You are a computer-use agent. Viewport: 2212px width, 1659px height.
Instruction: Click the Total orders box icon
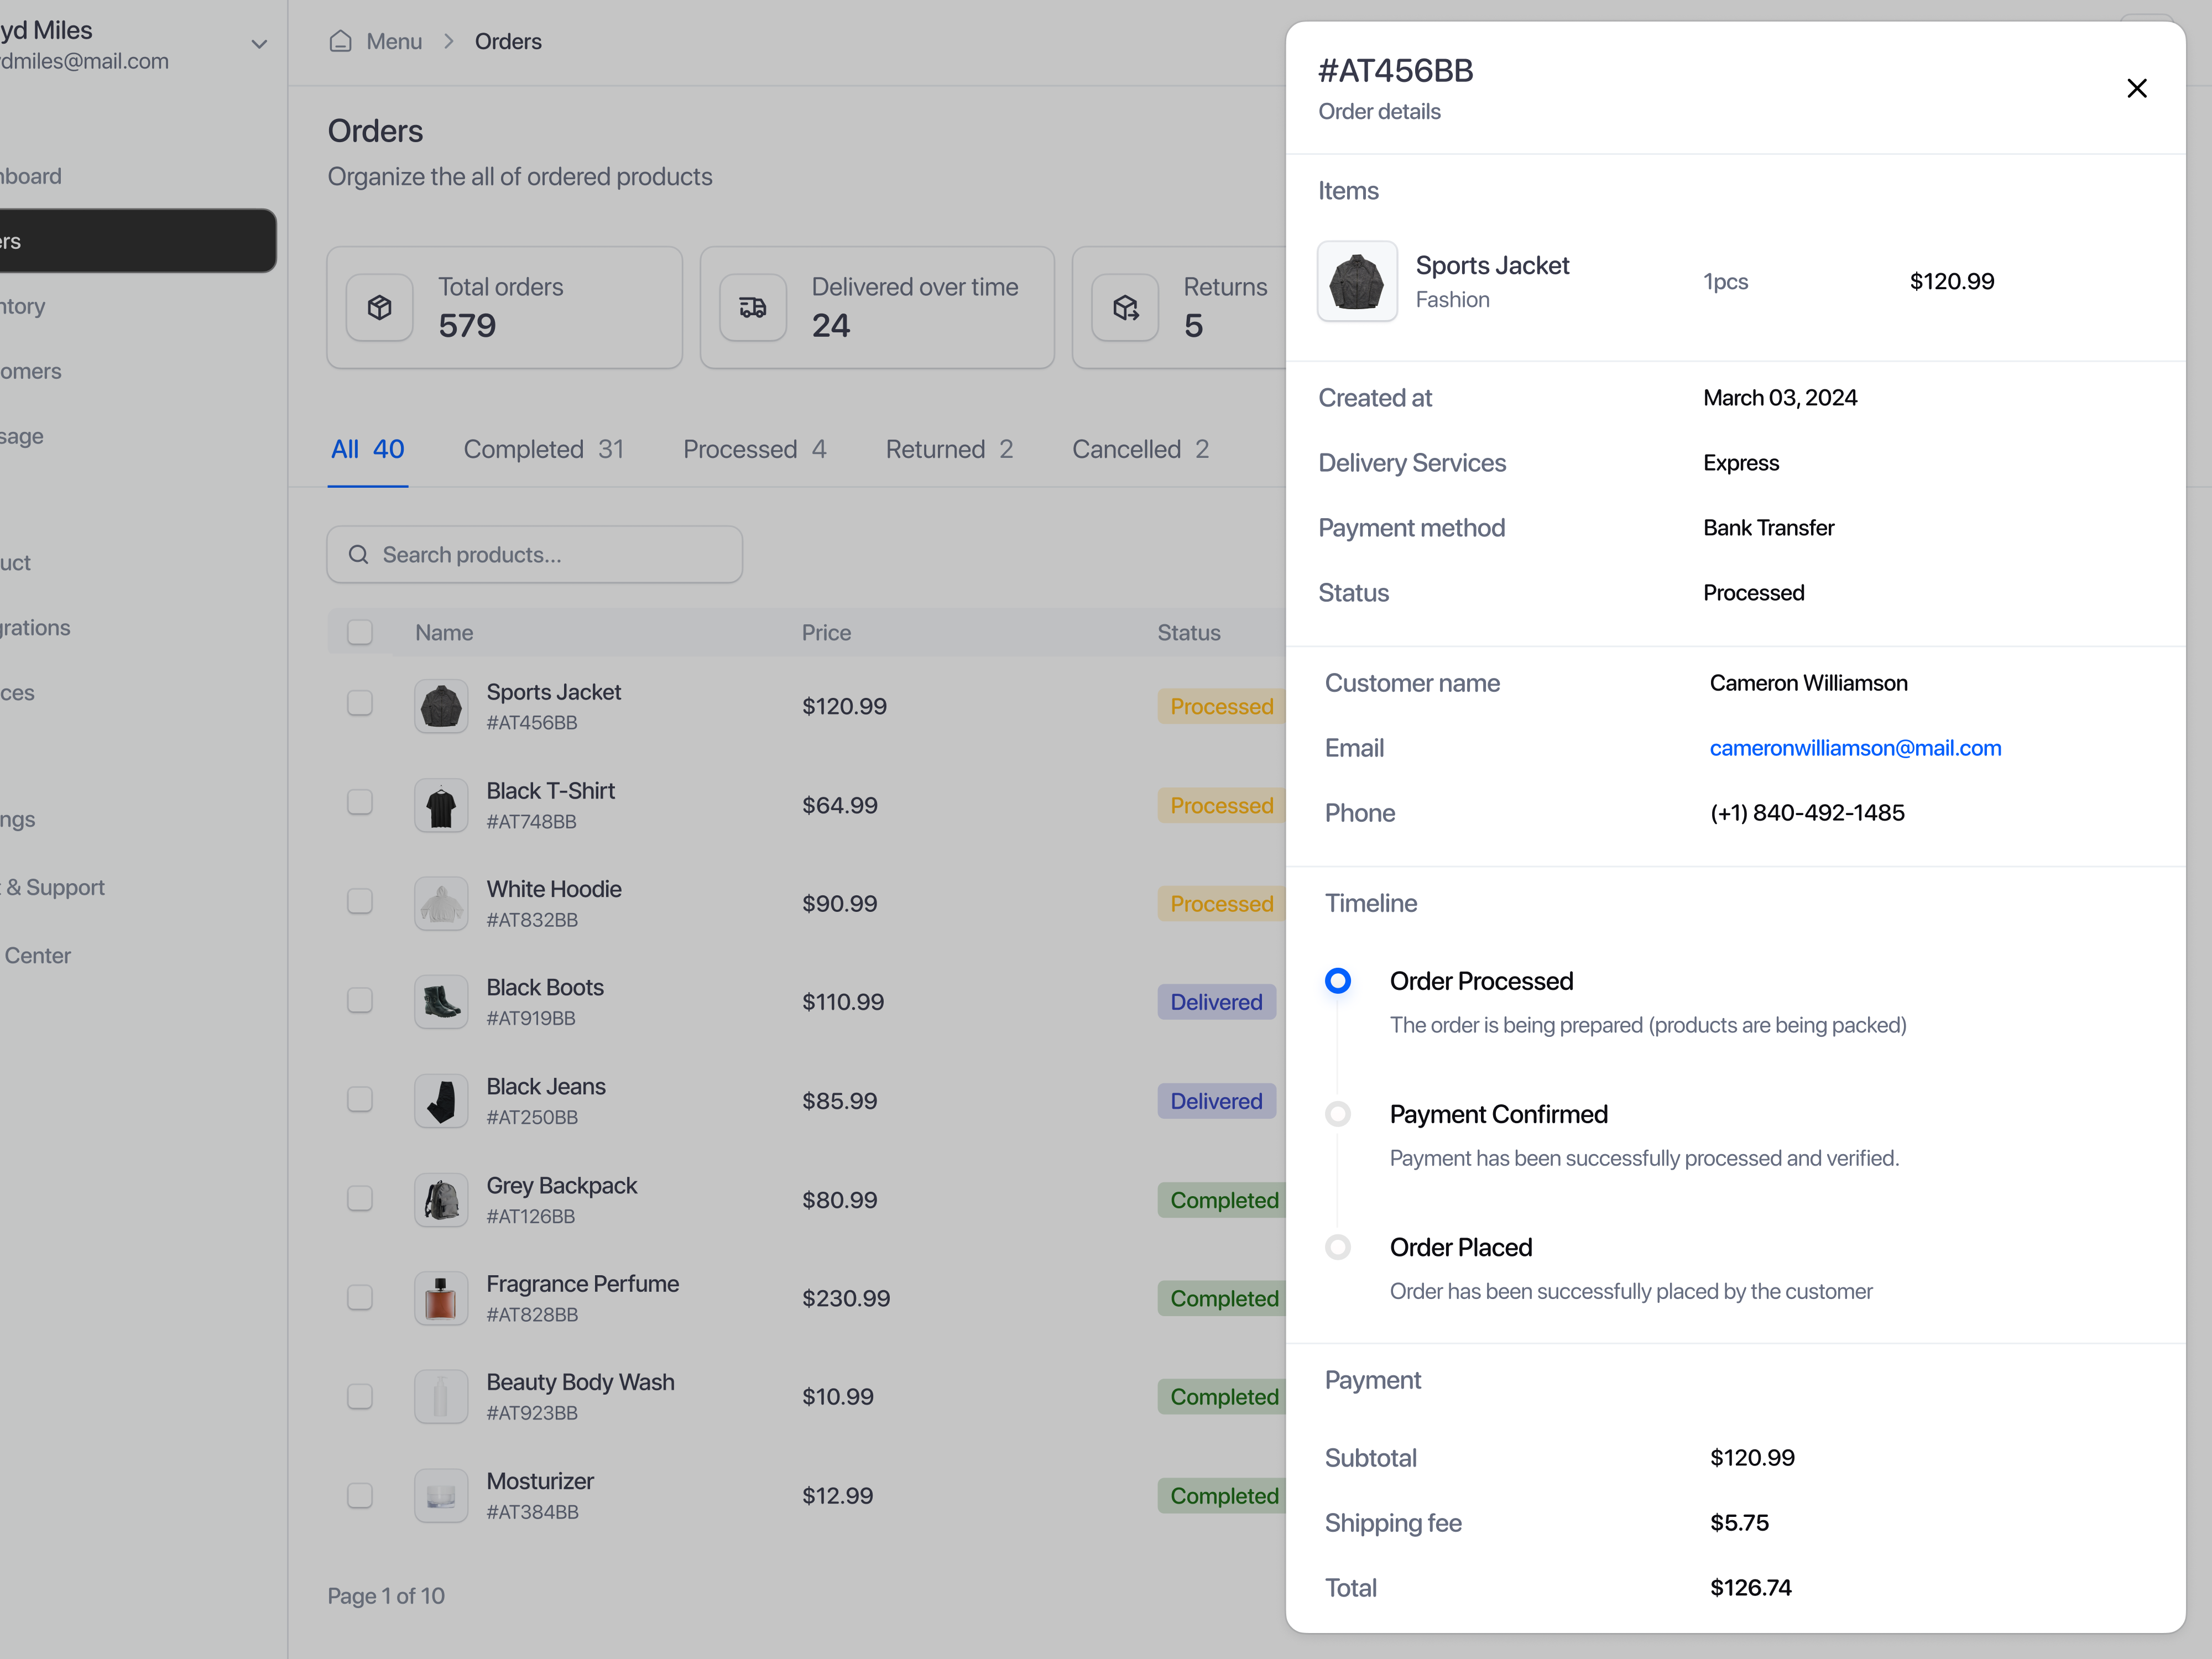point(380,307)
